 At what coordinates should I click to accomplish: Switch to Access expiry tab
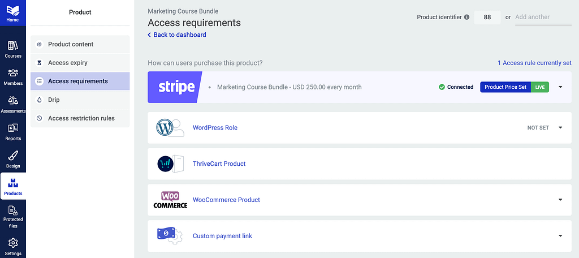click(x=80, y=63)
